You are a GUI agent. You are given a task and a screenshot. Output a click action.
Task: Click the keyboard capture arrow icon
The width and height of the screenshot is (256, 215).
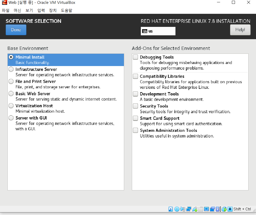(x=230, y=209)
